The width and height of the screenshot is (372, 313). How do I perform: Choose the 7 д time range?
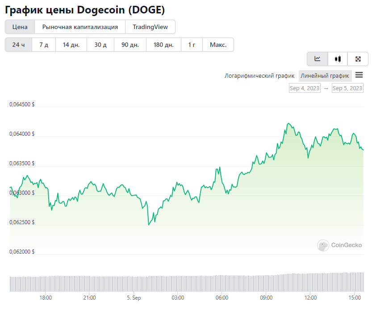tap(44, 45)
